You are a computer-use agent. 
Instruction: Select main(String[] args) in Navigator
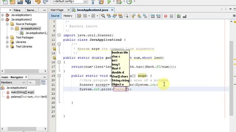click(22, 92)
